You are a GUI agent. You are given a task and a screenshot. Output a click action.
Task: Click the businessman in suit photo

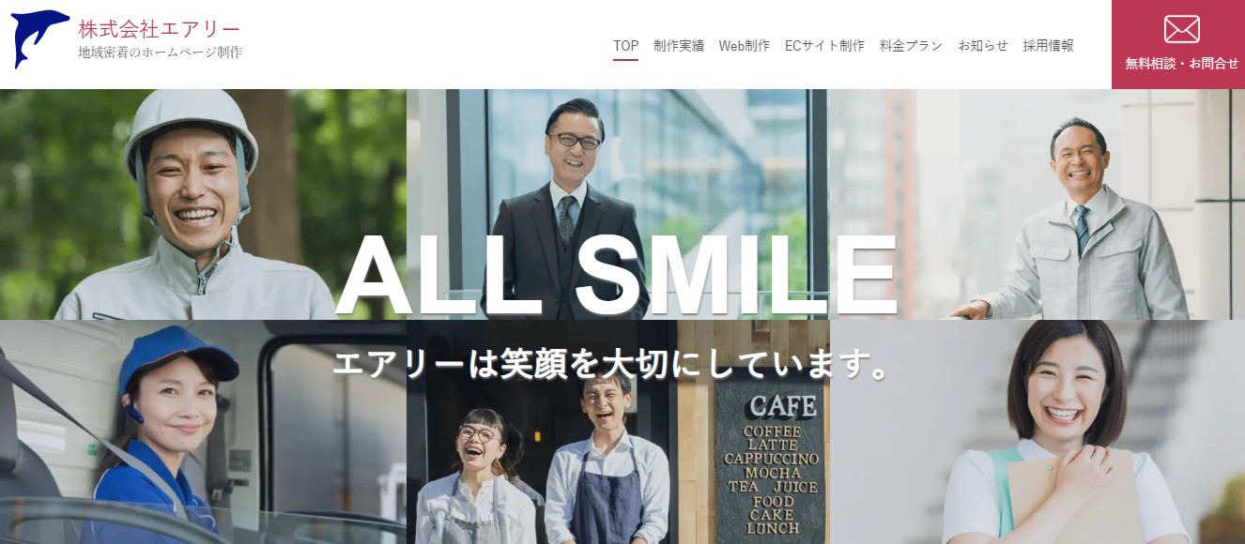tap(617, 204)
